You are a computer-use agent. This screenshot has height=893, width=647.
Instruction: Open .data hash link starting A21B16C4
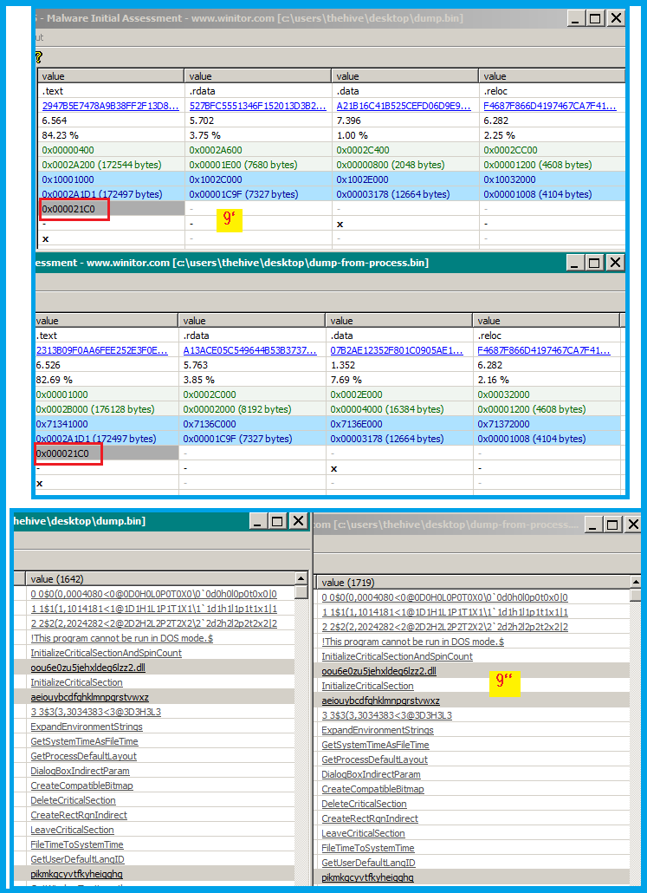tap(404, 106)
